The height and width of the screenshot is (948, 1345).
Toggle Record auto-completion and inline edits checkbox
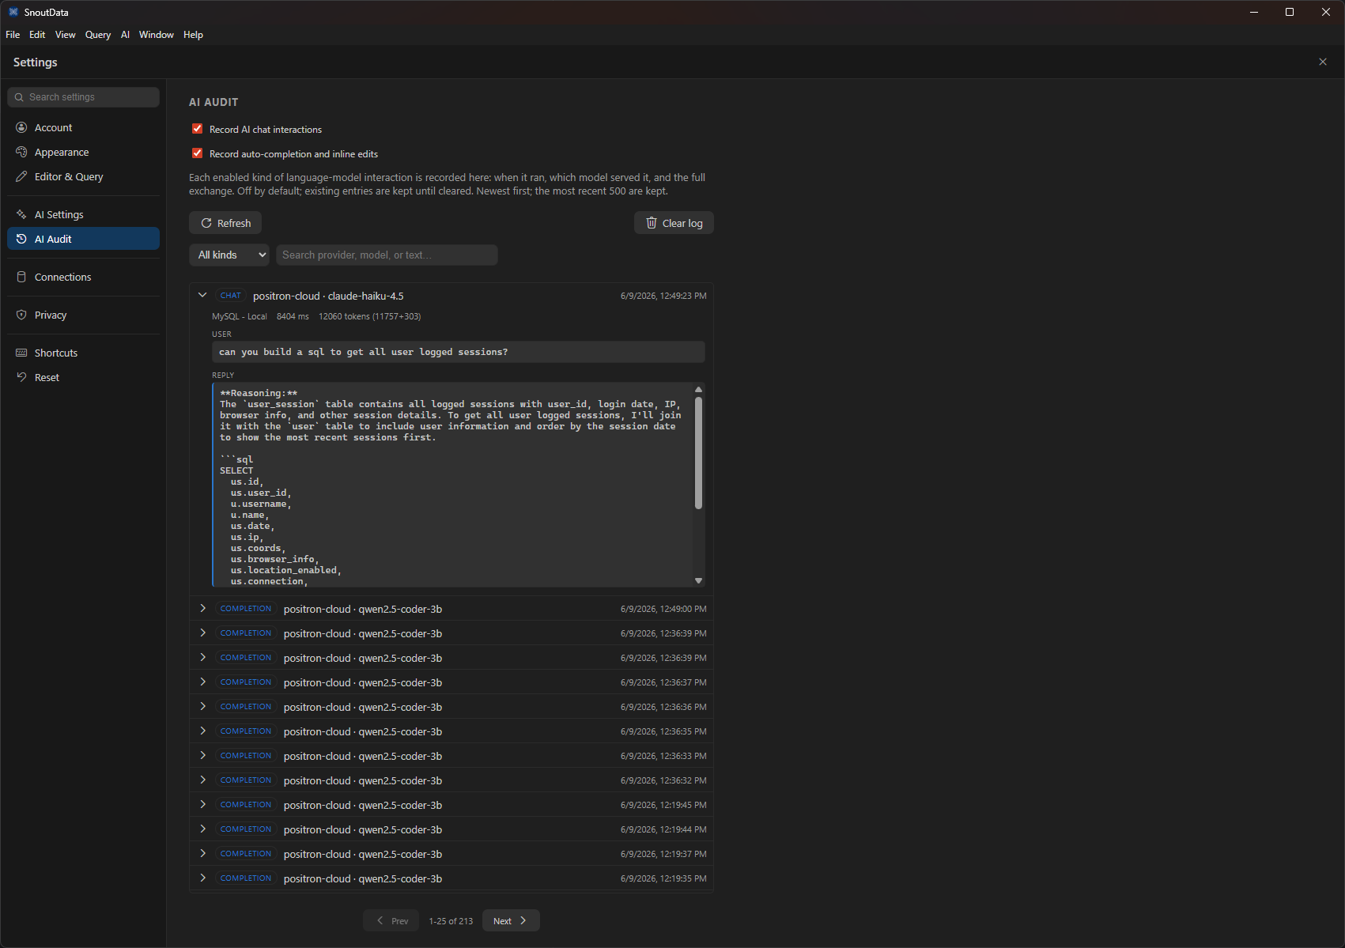click(x=198, y=153)
